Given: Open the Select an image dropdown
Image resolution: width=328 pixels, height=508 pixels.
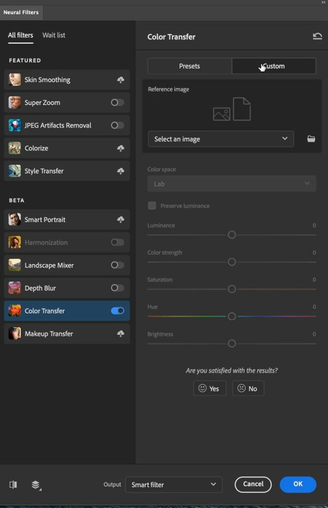Looking at the screenshot, I should point(220,139).
